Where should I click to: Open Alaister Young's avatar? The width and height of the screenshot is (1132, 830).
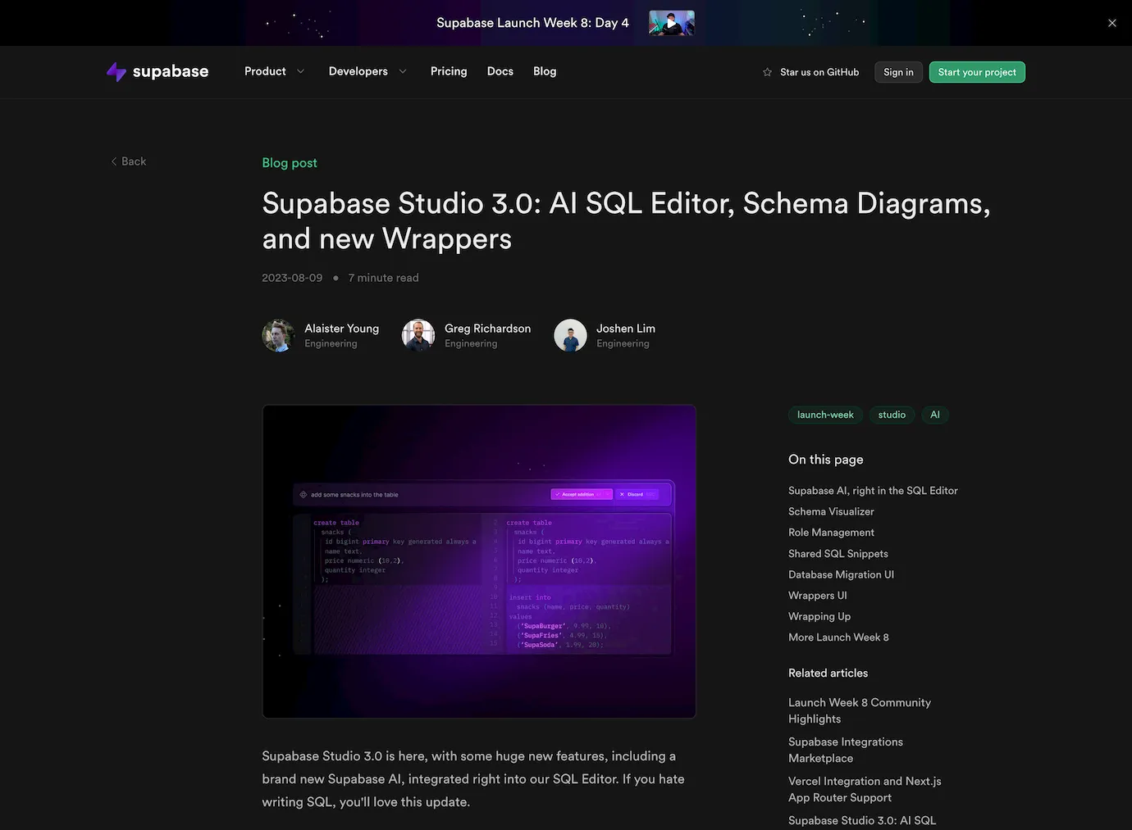coord(278,335)
